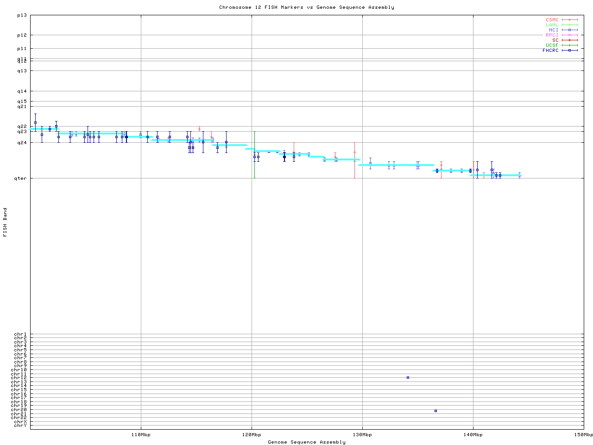Click the 110Mbp x-axis tick label
This screenshot has height=445, width=593.
point(141,435)
